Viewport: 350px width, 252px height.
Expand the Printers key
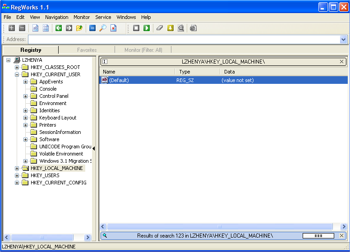click(25, 125)
